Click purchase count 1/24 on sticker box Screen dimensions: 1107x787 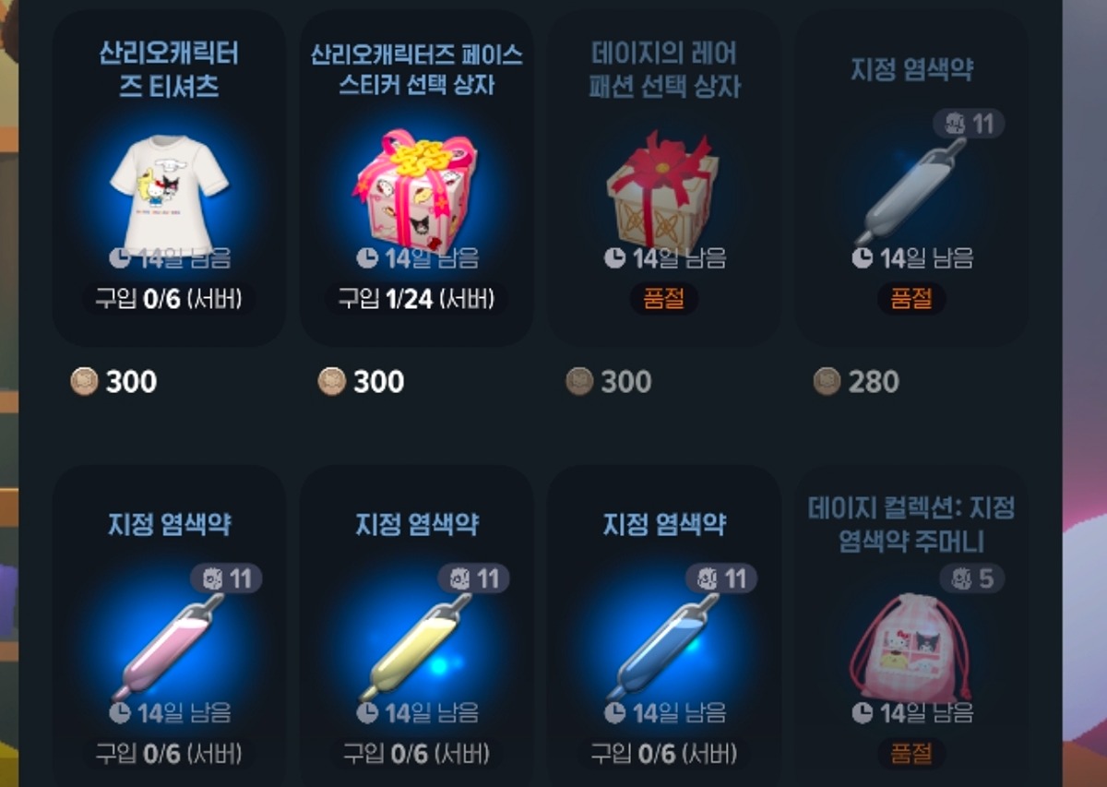click(416, 299)
